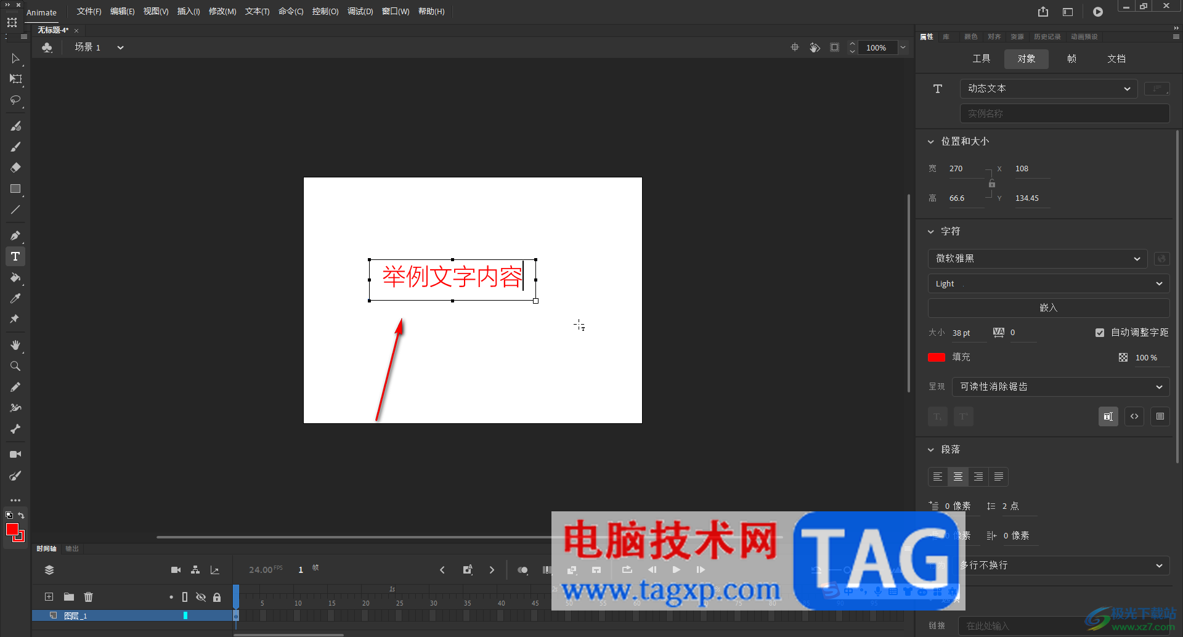1183x637 pixels.
Task: Select the Lasso tool
Action: 15,100
